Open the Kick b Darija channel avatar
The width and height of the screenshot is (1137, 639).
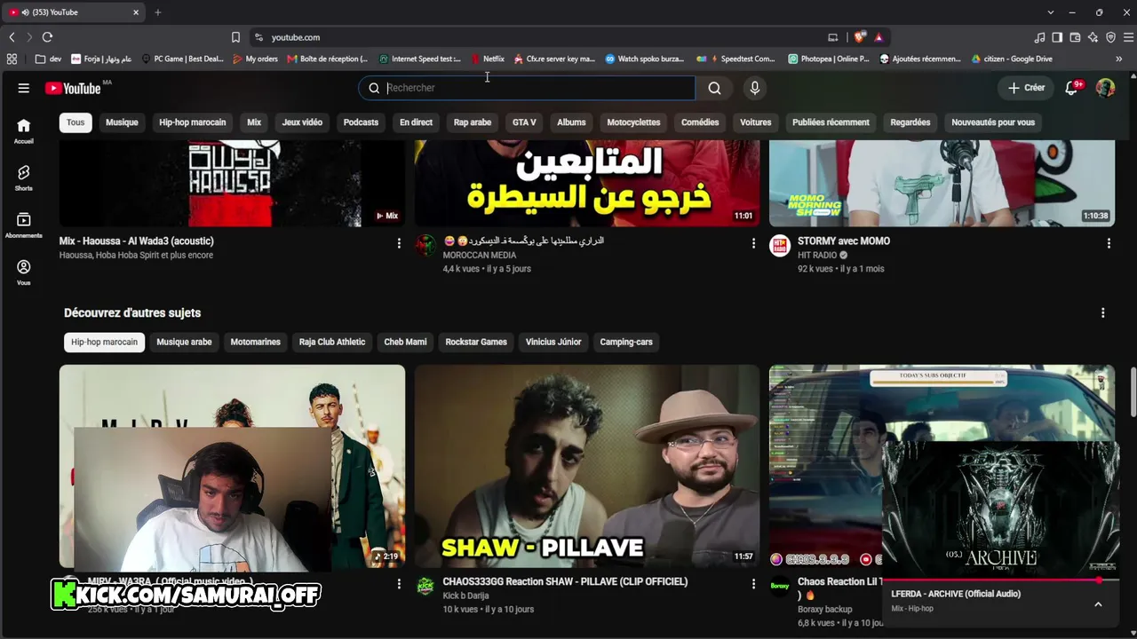click(x=426, y=587)
